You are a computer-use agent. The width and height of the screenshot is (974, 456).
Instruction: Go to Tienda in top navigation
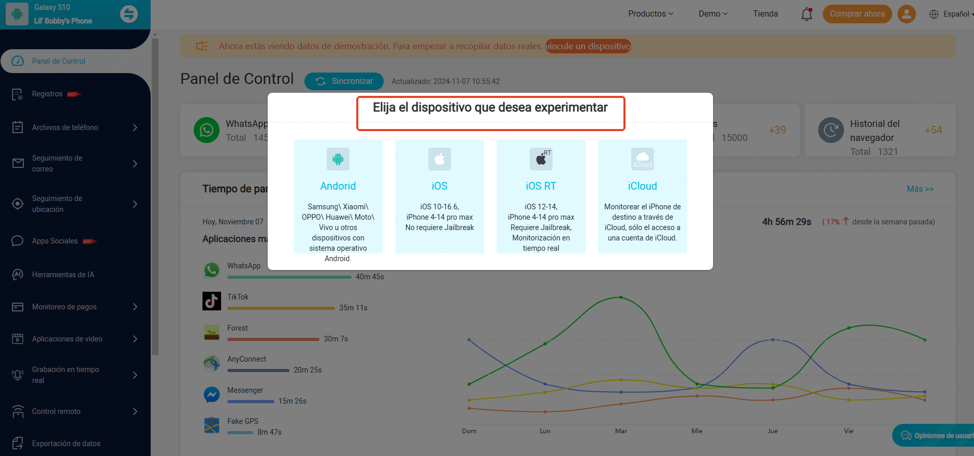click(x=765, y=14)
